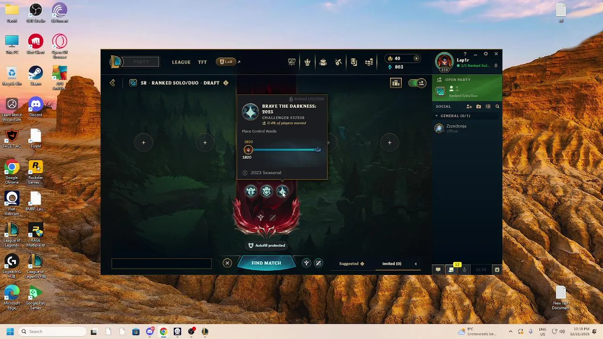Open the client settings gear icon
603x339 pixels.
tap(486, 54)
